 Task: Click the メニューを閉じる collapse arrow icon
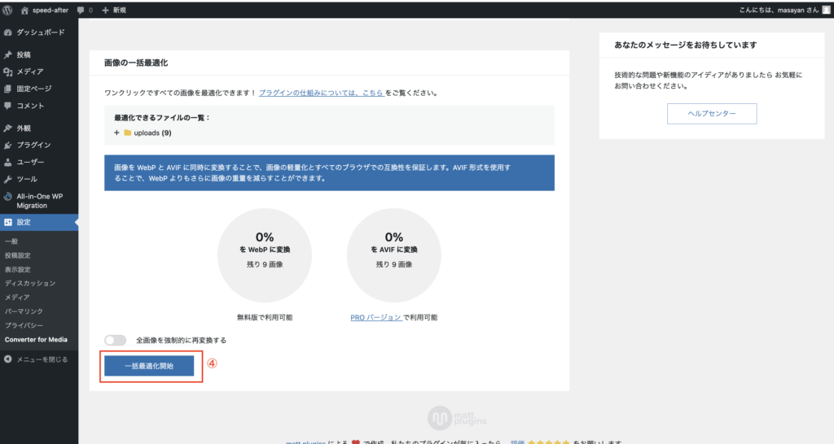[x=7, y=359]
